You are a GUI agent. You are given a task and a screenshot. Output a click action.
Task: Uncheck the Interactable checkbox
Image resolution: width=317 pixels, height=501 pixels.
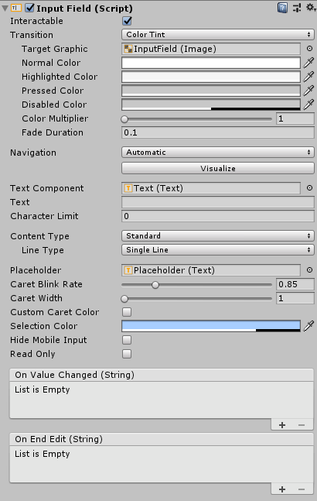click(127, 21)
